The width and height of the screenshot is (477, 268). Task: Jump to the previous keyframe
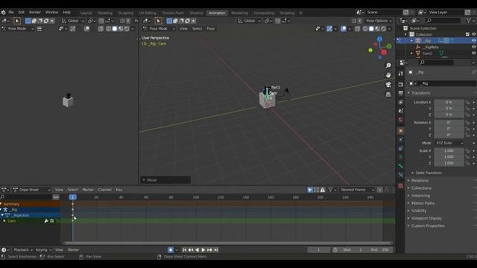[x=191, y=250]
